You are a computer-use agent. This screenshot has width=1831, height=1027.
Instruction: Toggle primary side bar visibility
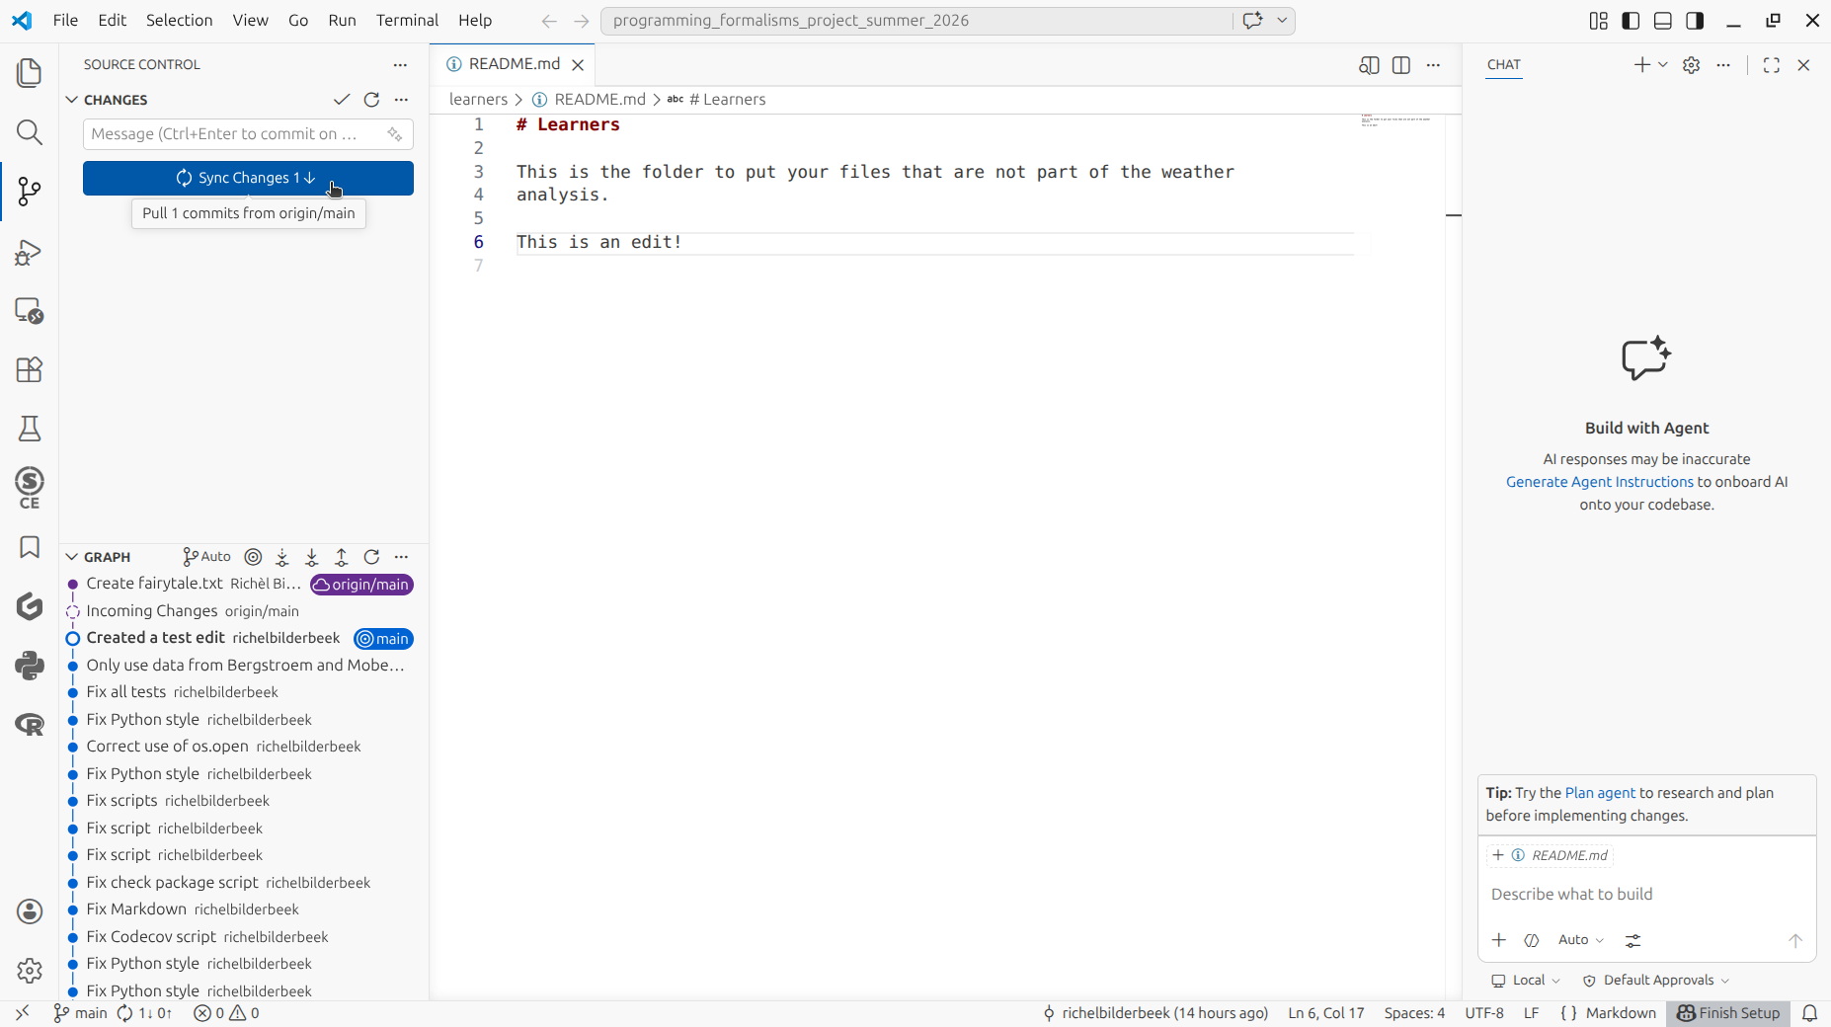[1631, 21]
